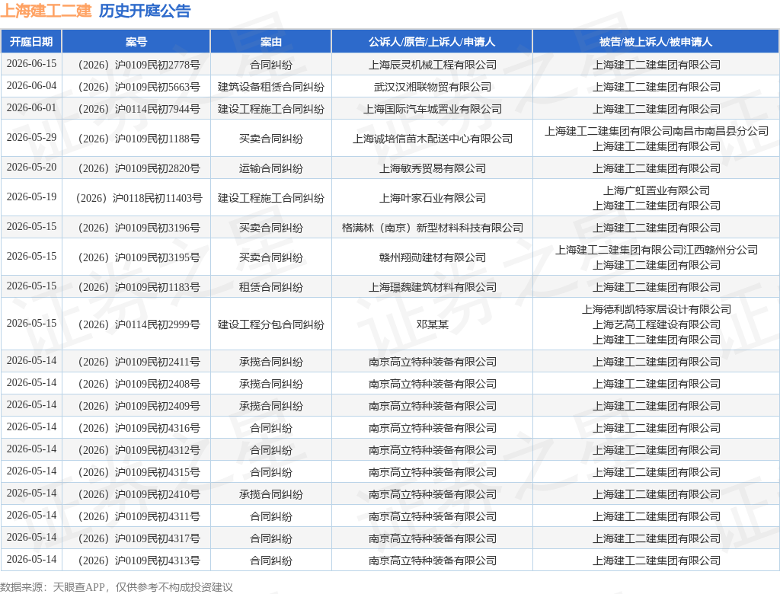Click defendant 上海建工二建集团有限公司南昌市南昌县分公司

656,131
